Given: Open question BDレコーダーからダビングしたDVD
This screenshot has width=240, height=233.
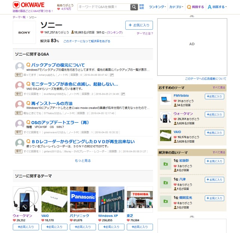Looking at the screenshot, I should [83, 141].
